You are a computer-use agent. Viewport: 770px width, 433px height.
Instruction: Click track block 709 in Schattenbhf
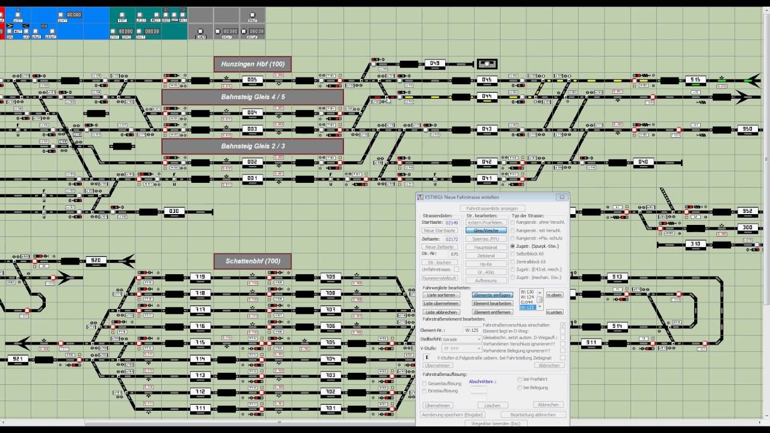tap(331, 277)
